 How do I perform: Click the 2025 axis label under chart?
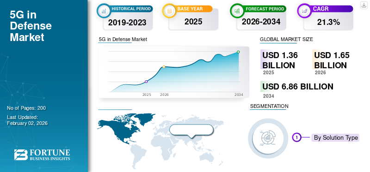147,95
